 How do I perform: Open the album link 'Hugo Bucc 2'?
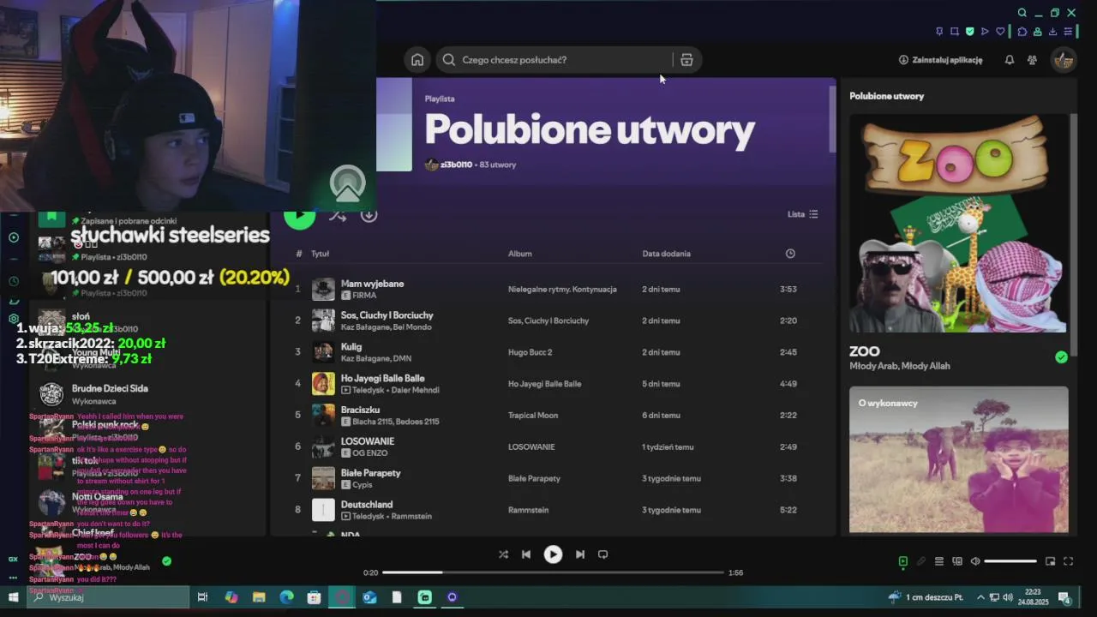pos(530,352)
